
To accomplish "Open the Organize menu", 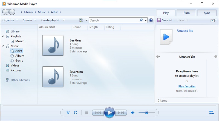I will pyautogui.click(x=10, y=20).
